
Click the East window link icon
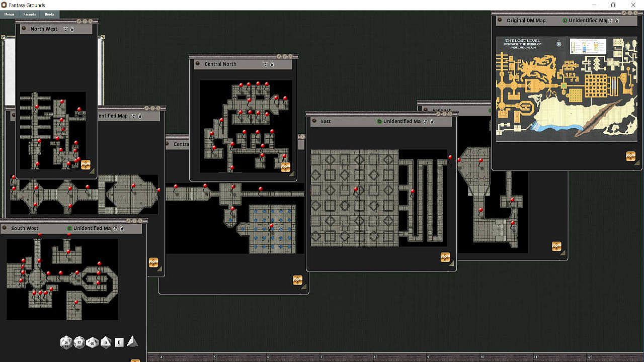click(314, 121)
